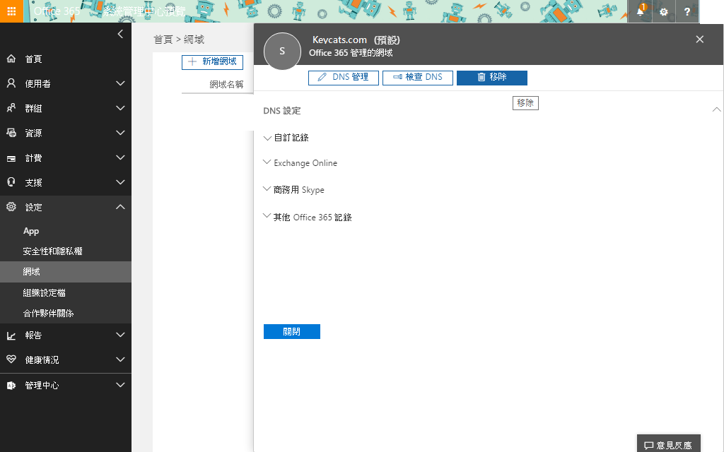
Task: Expand the 管理中心 menu chevron
Action: click(120, 385)
